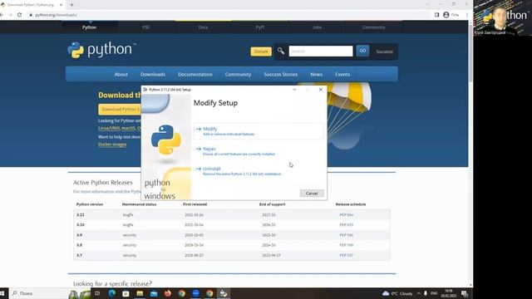532x299 pixels.
Task: Open Microsoft Store from the taskbar
Action: click(x=126, y=293)
